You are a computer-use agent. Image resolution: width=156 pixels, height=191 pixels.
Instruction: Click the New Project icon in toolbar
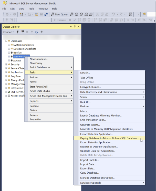21,14
